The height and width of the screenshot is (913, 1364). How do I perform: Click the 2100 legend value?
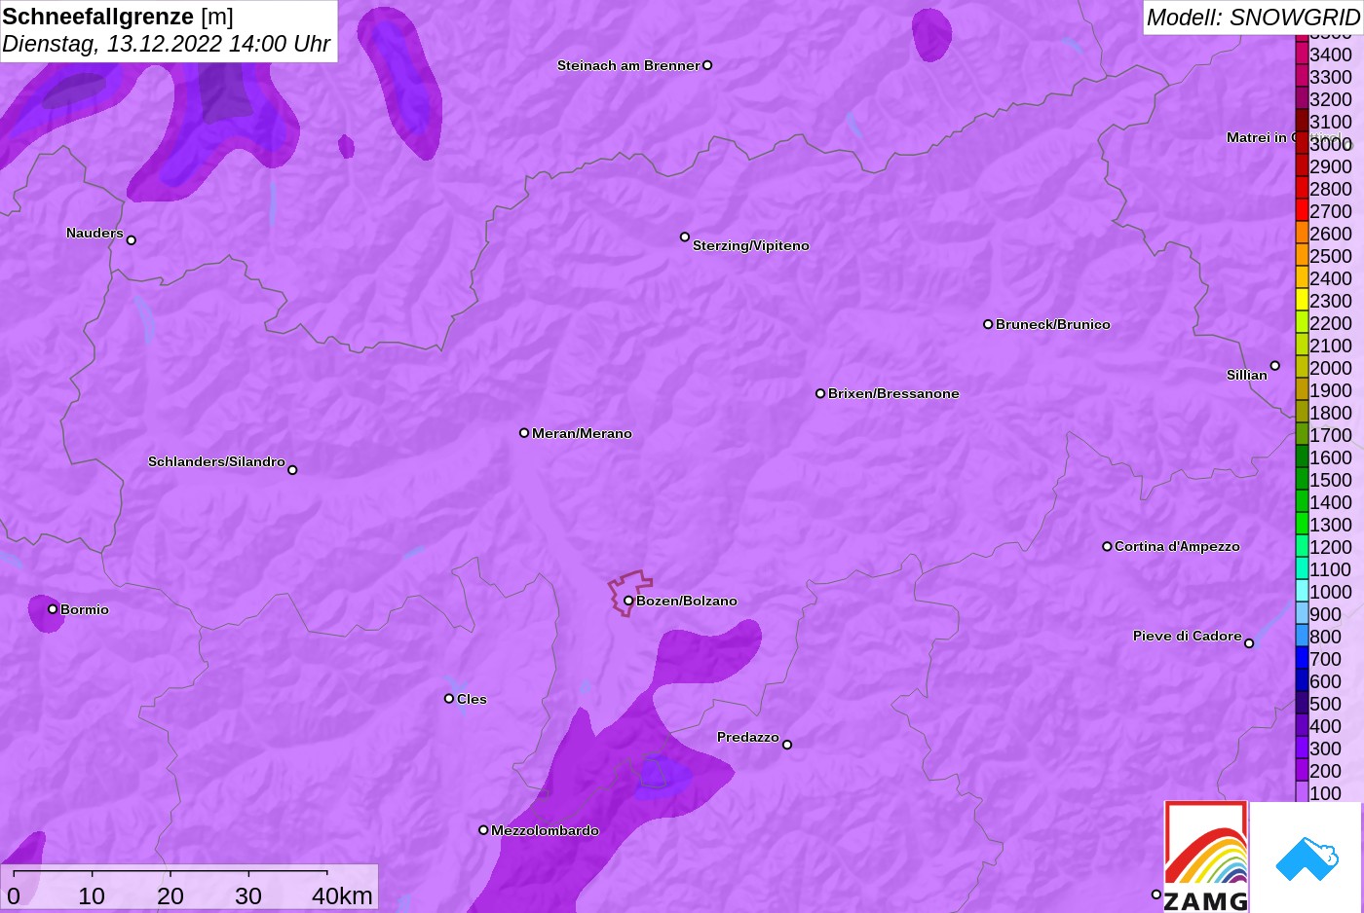(1331, 346)
